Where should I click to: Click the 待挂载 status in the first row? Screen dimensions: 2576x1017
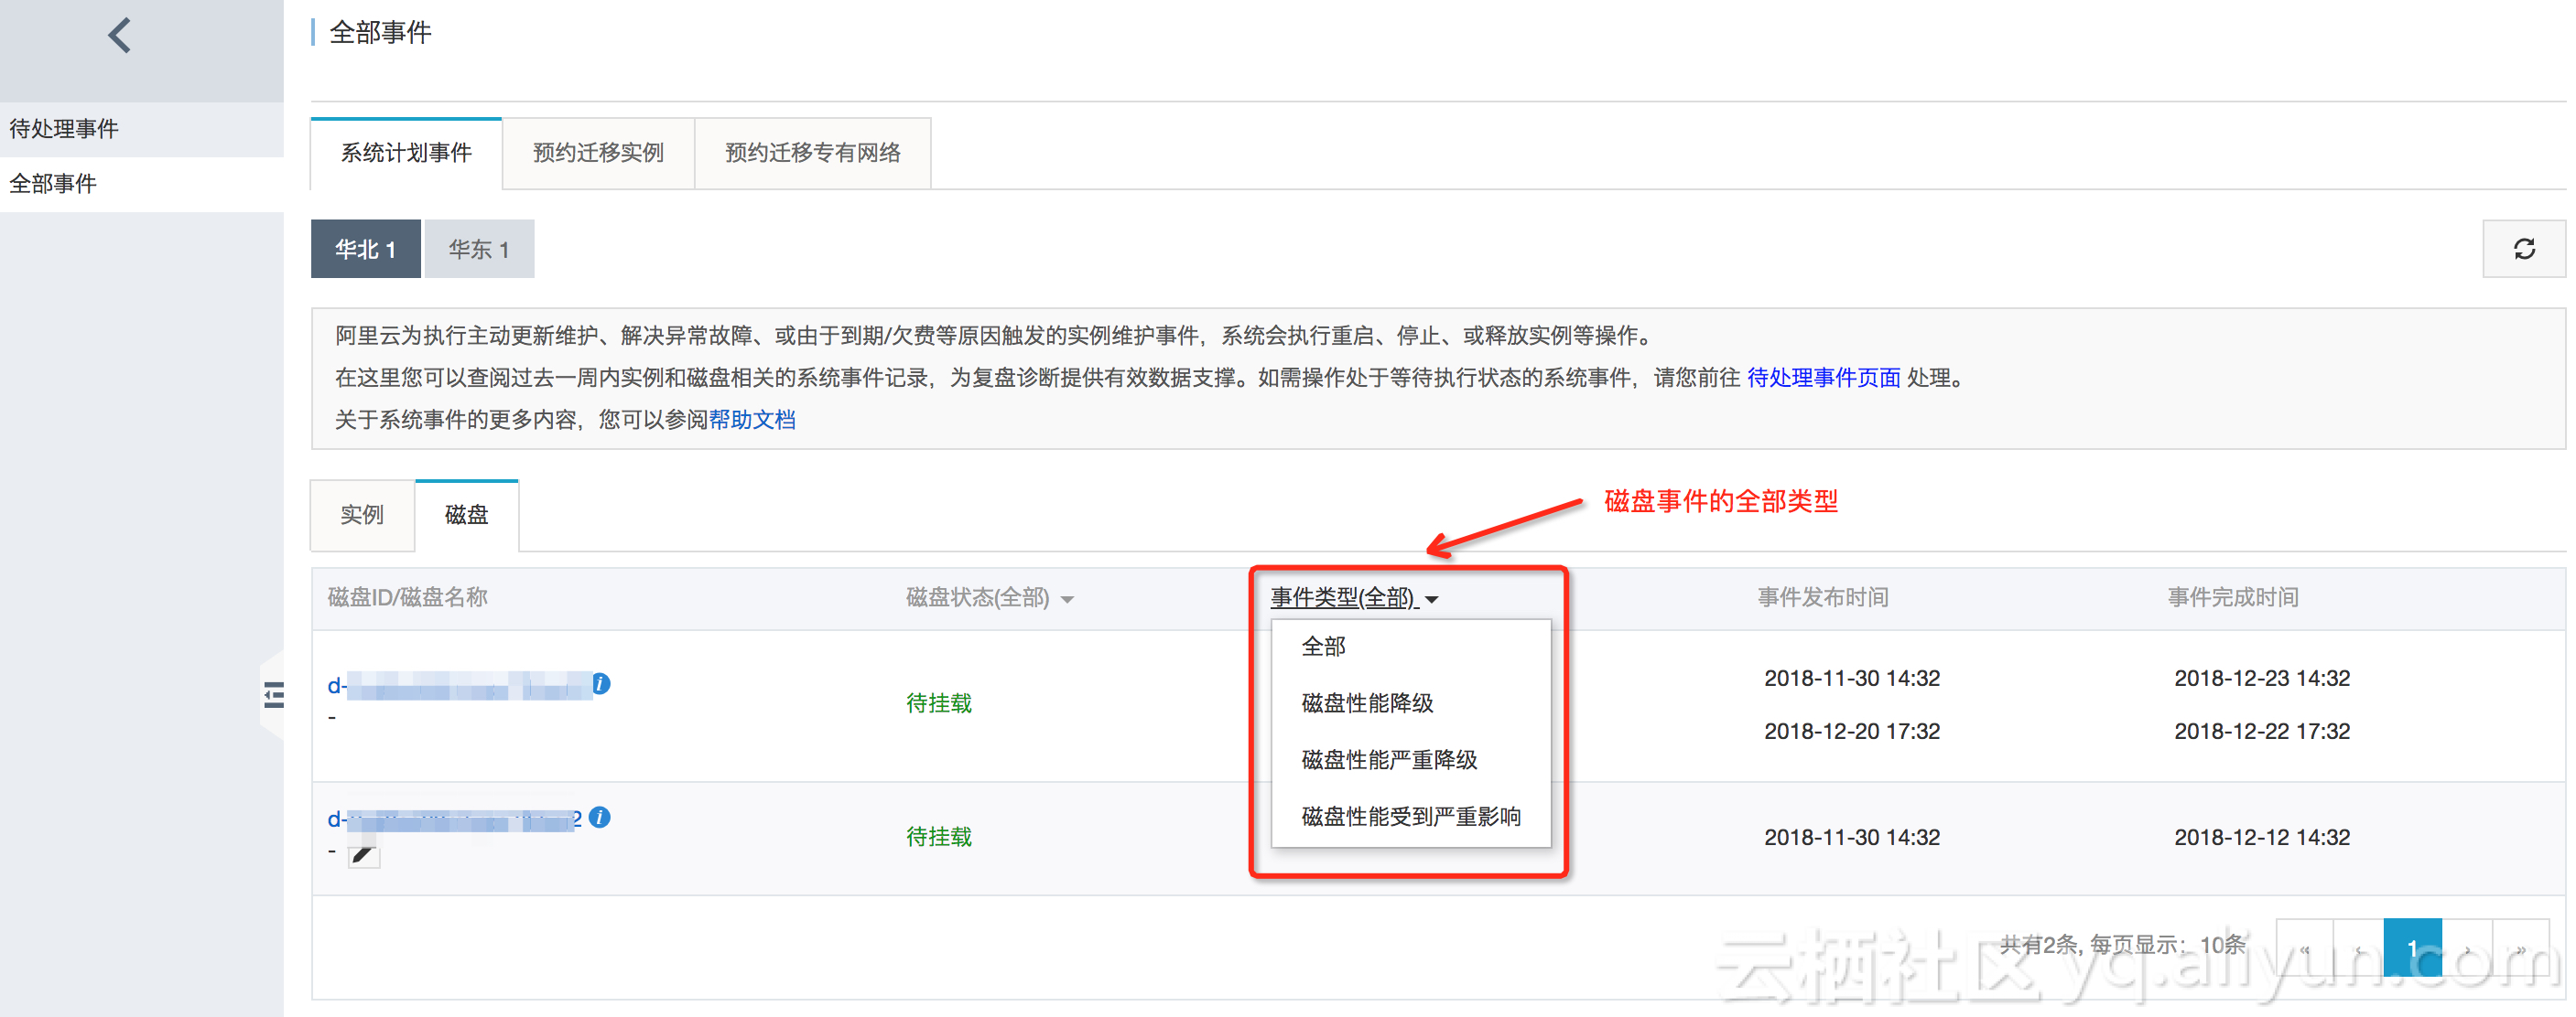tap(938, 703)
